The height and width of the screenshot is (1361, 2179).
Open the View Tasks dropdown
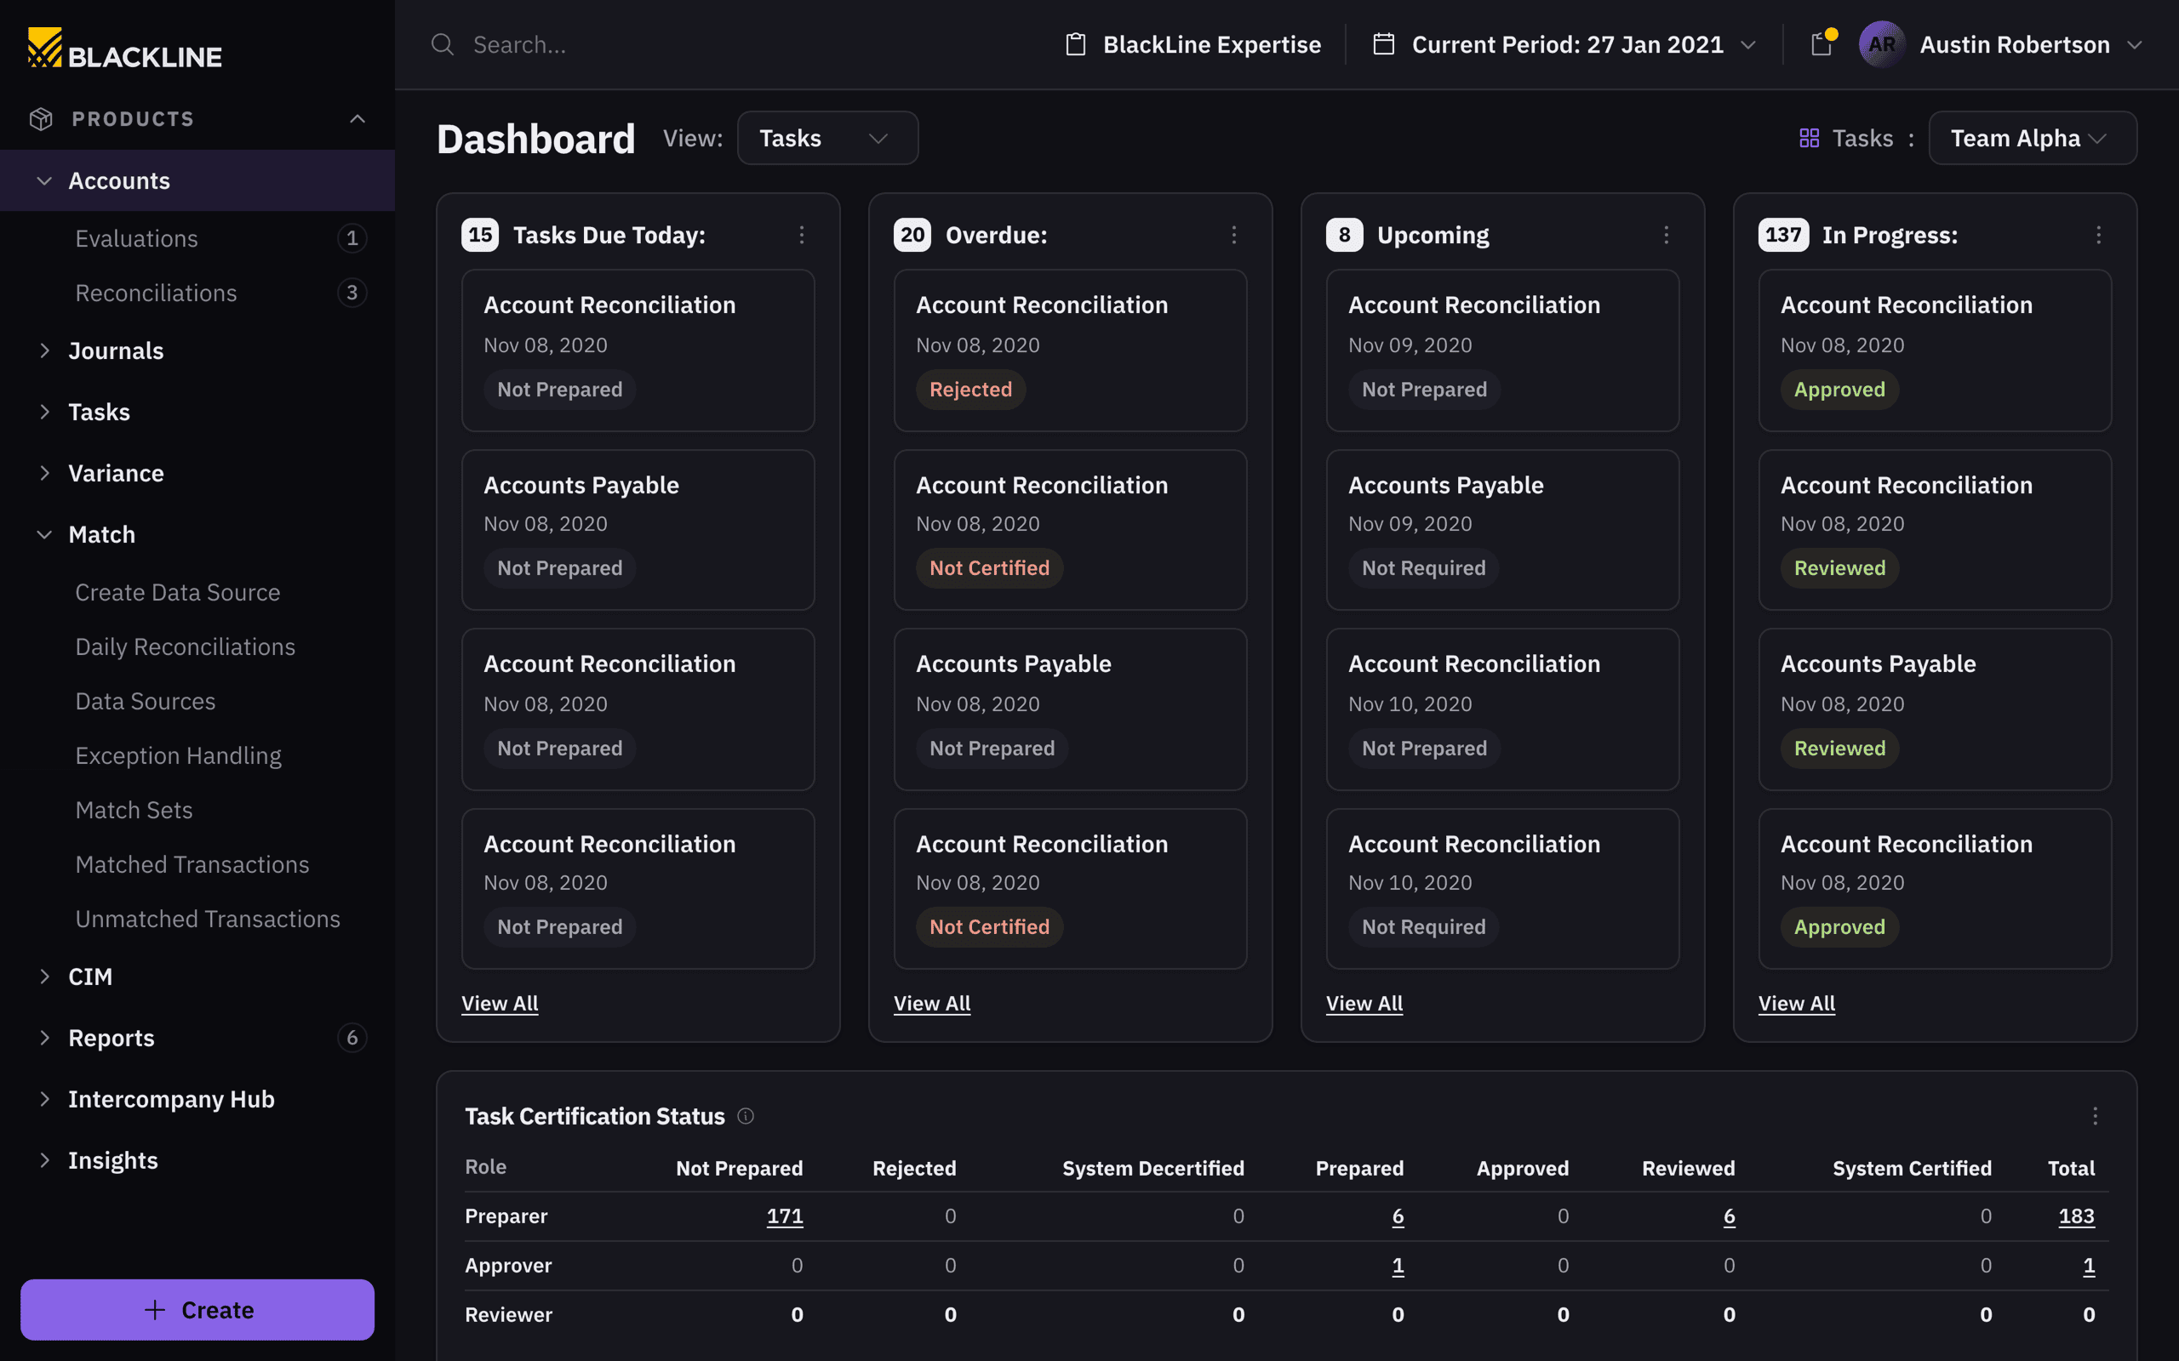pos(827,138)
